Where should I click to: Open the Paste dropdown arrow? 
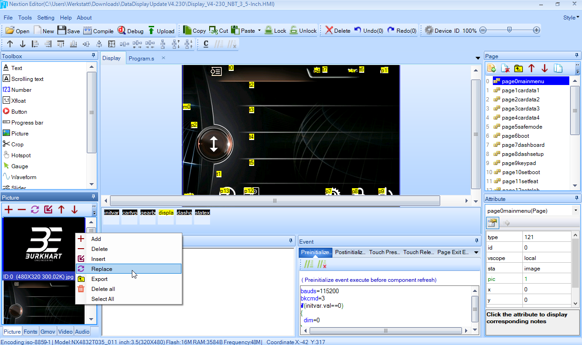259,31
